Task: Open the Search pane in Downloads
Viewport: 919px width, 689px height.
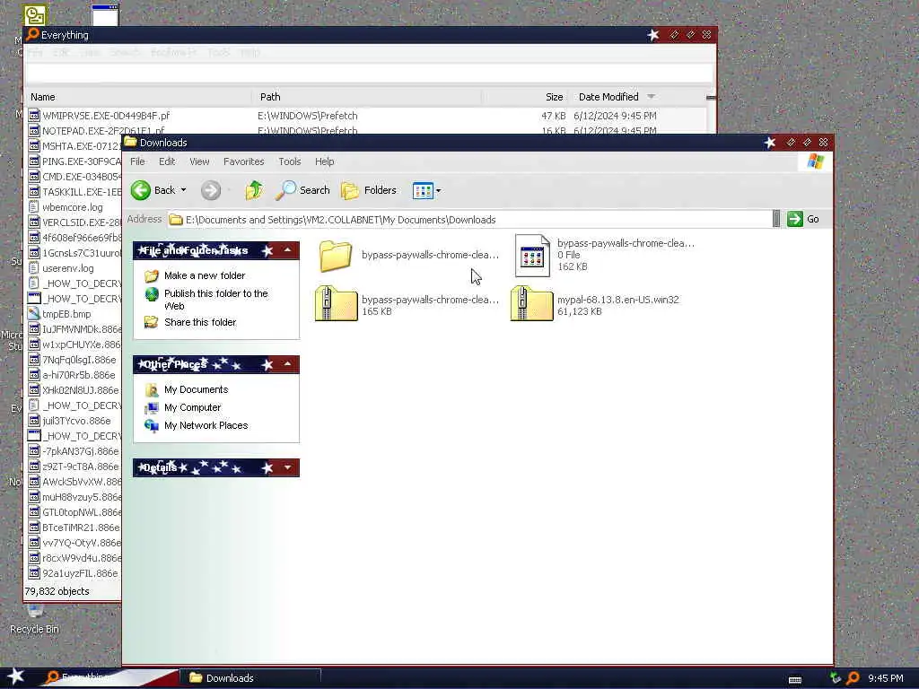Action: [302, 190]
